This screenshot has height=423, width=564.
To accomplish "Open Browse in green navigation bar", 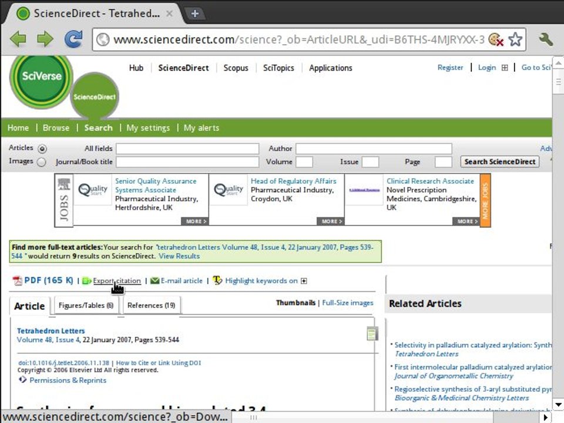I will [x=56, y=127].
